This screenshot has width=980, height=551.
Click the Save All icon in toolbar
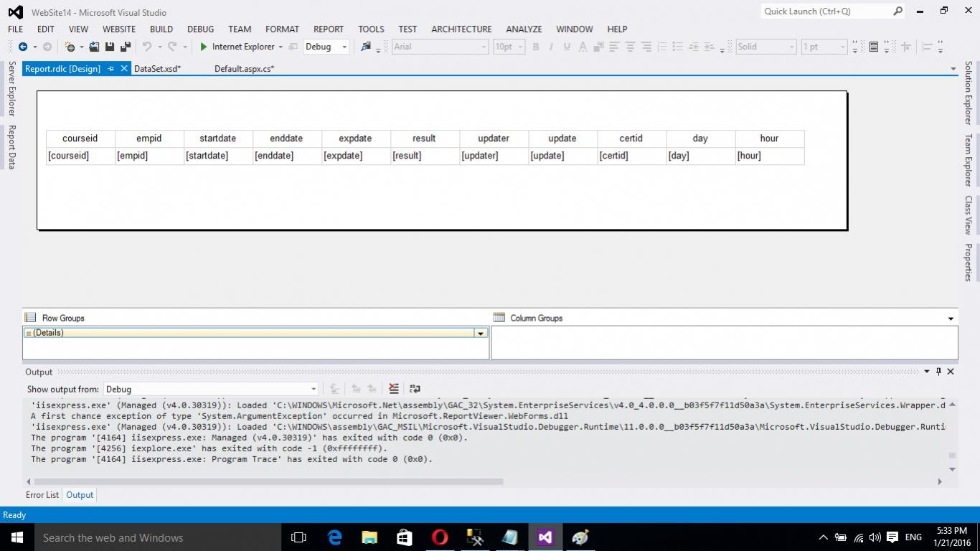click(126, 47)
